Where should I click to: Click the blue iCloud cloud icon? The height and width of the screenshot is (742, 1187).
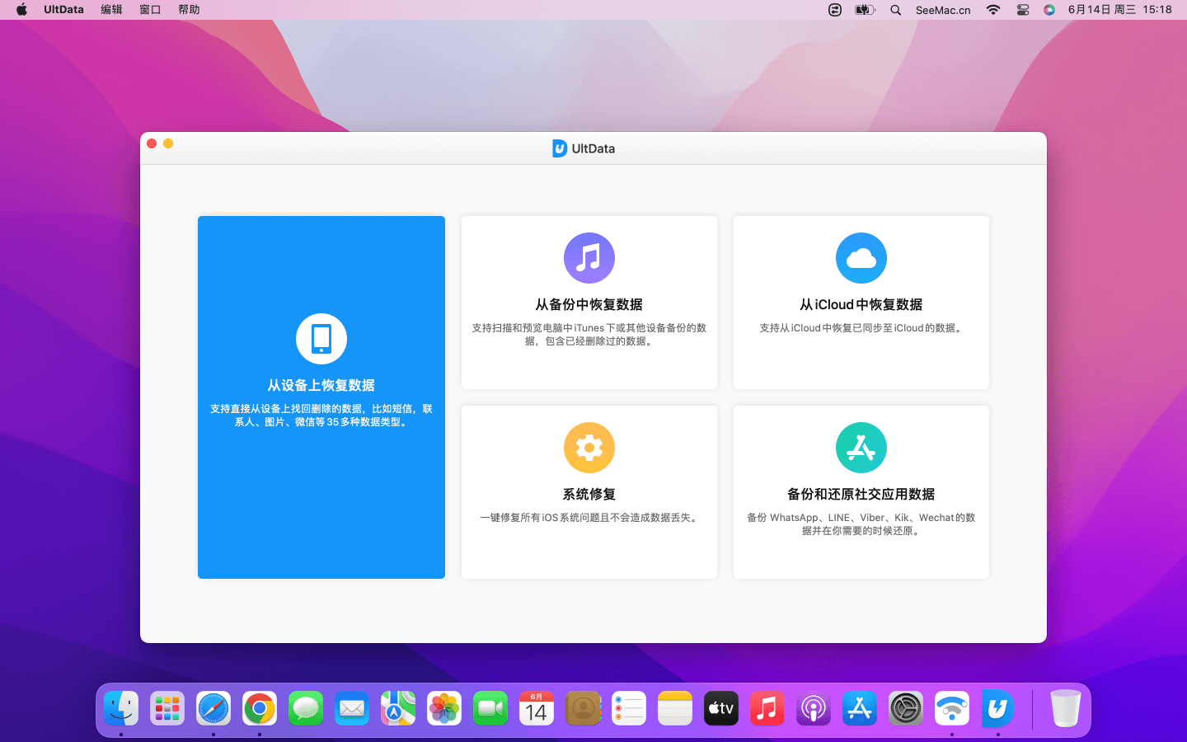click(861, 258)
